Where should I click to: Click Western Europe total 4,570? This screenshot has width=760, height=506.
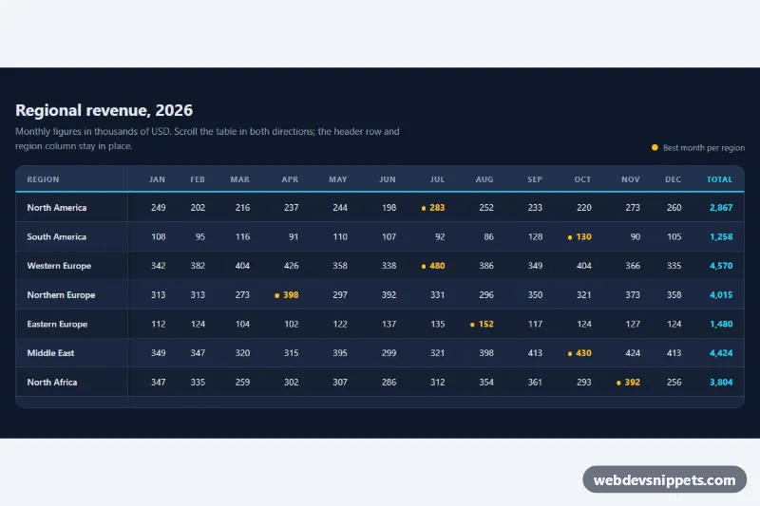[721, 266]
